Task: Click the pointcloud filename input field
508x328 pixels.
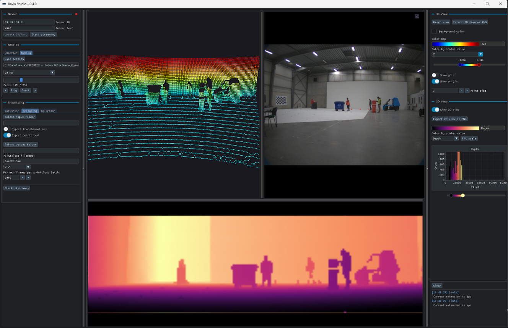Action: tap(40, 161)
